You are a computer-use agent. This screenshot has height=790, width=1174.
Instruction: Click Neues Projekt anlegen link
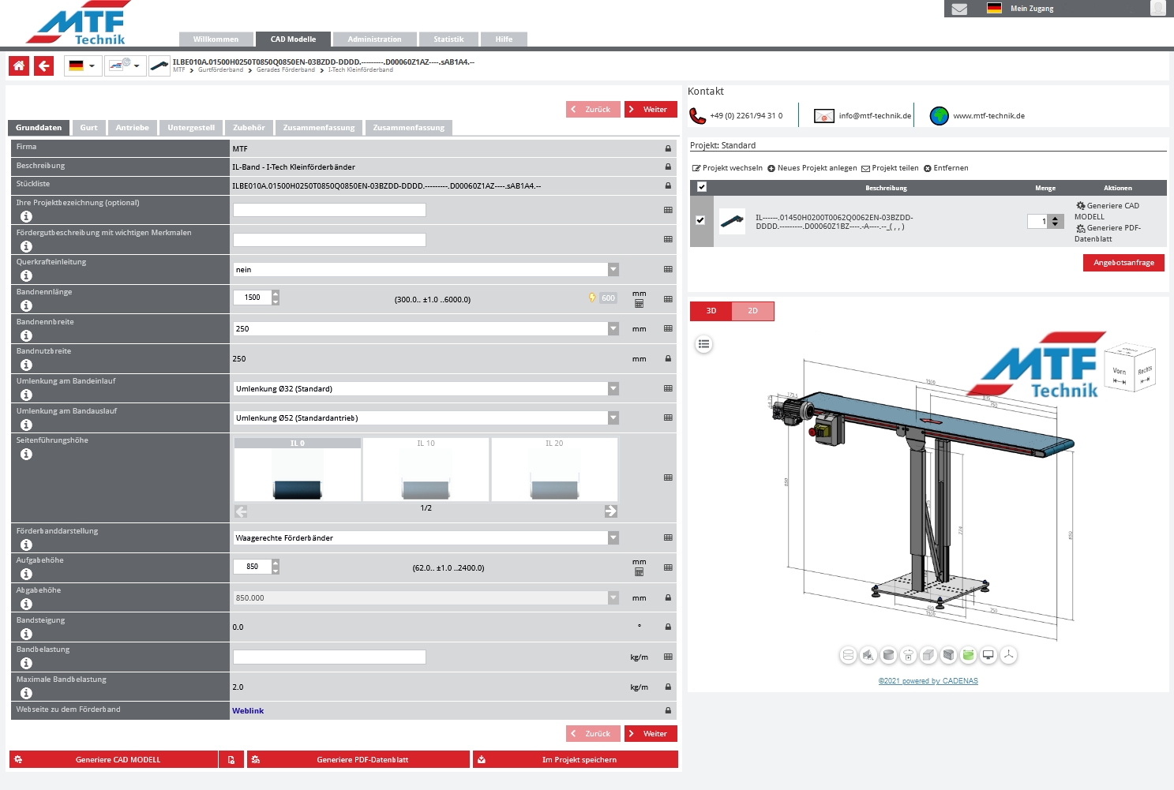tap(812, 168)
